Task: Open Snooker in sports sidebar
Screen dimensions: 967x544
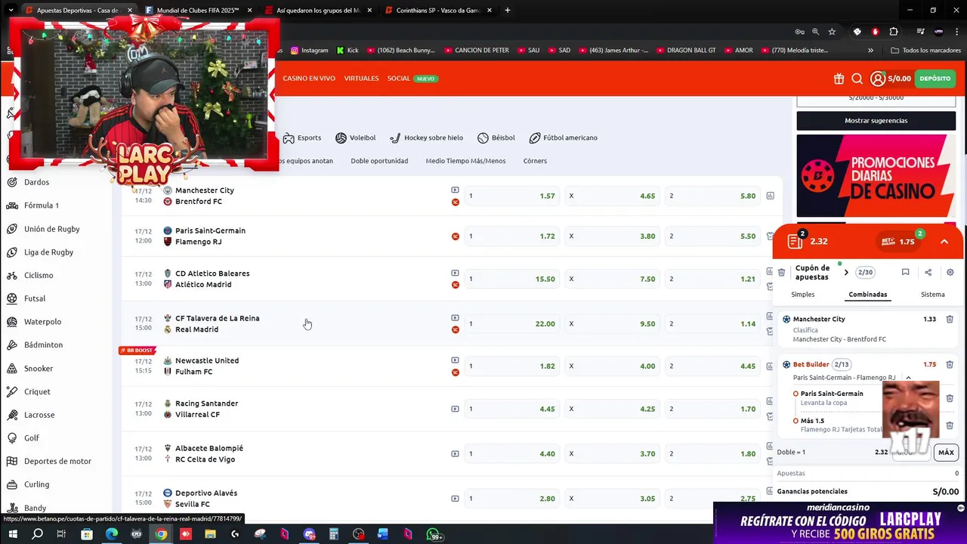Action: coord(39,369)
